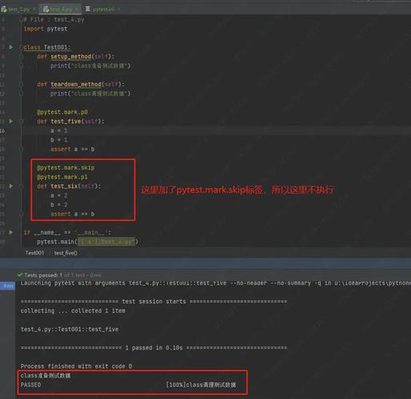Click the 'collected 1 item' console line

click(x=73, y=310)
